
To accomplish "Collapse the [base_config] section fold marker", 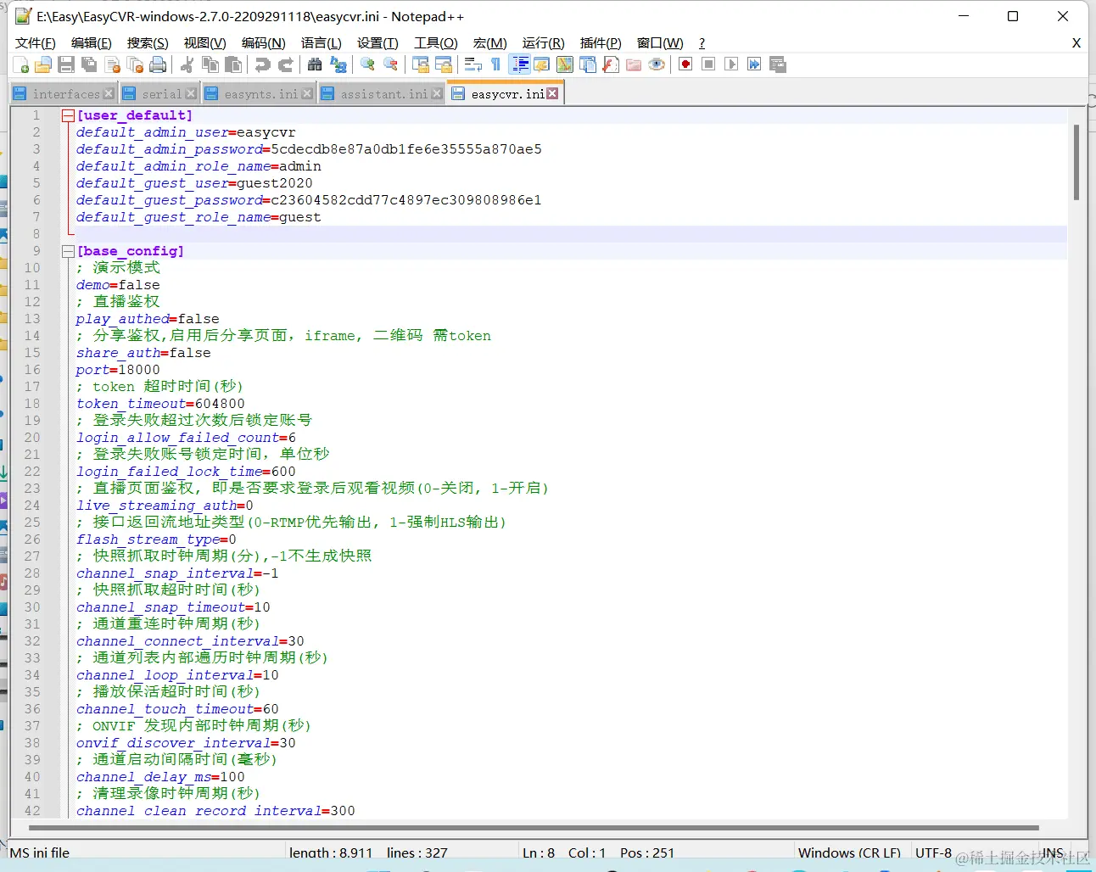I will click(x=68, y=251).
